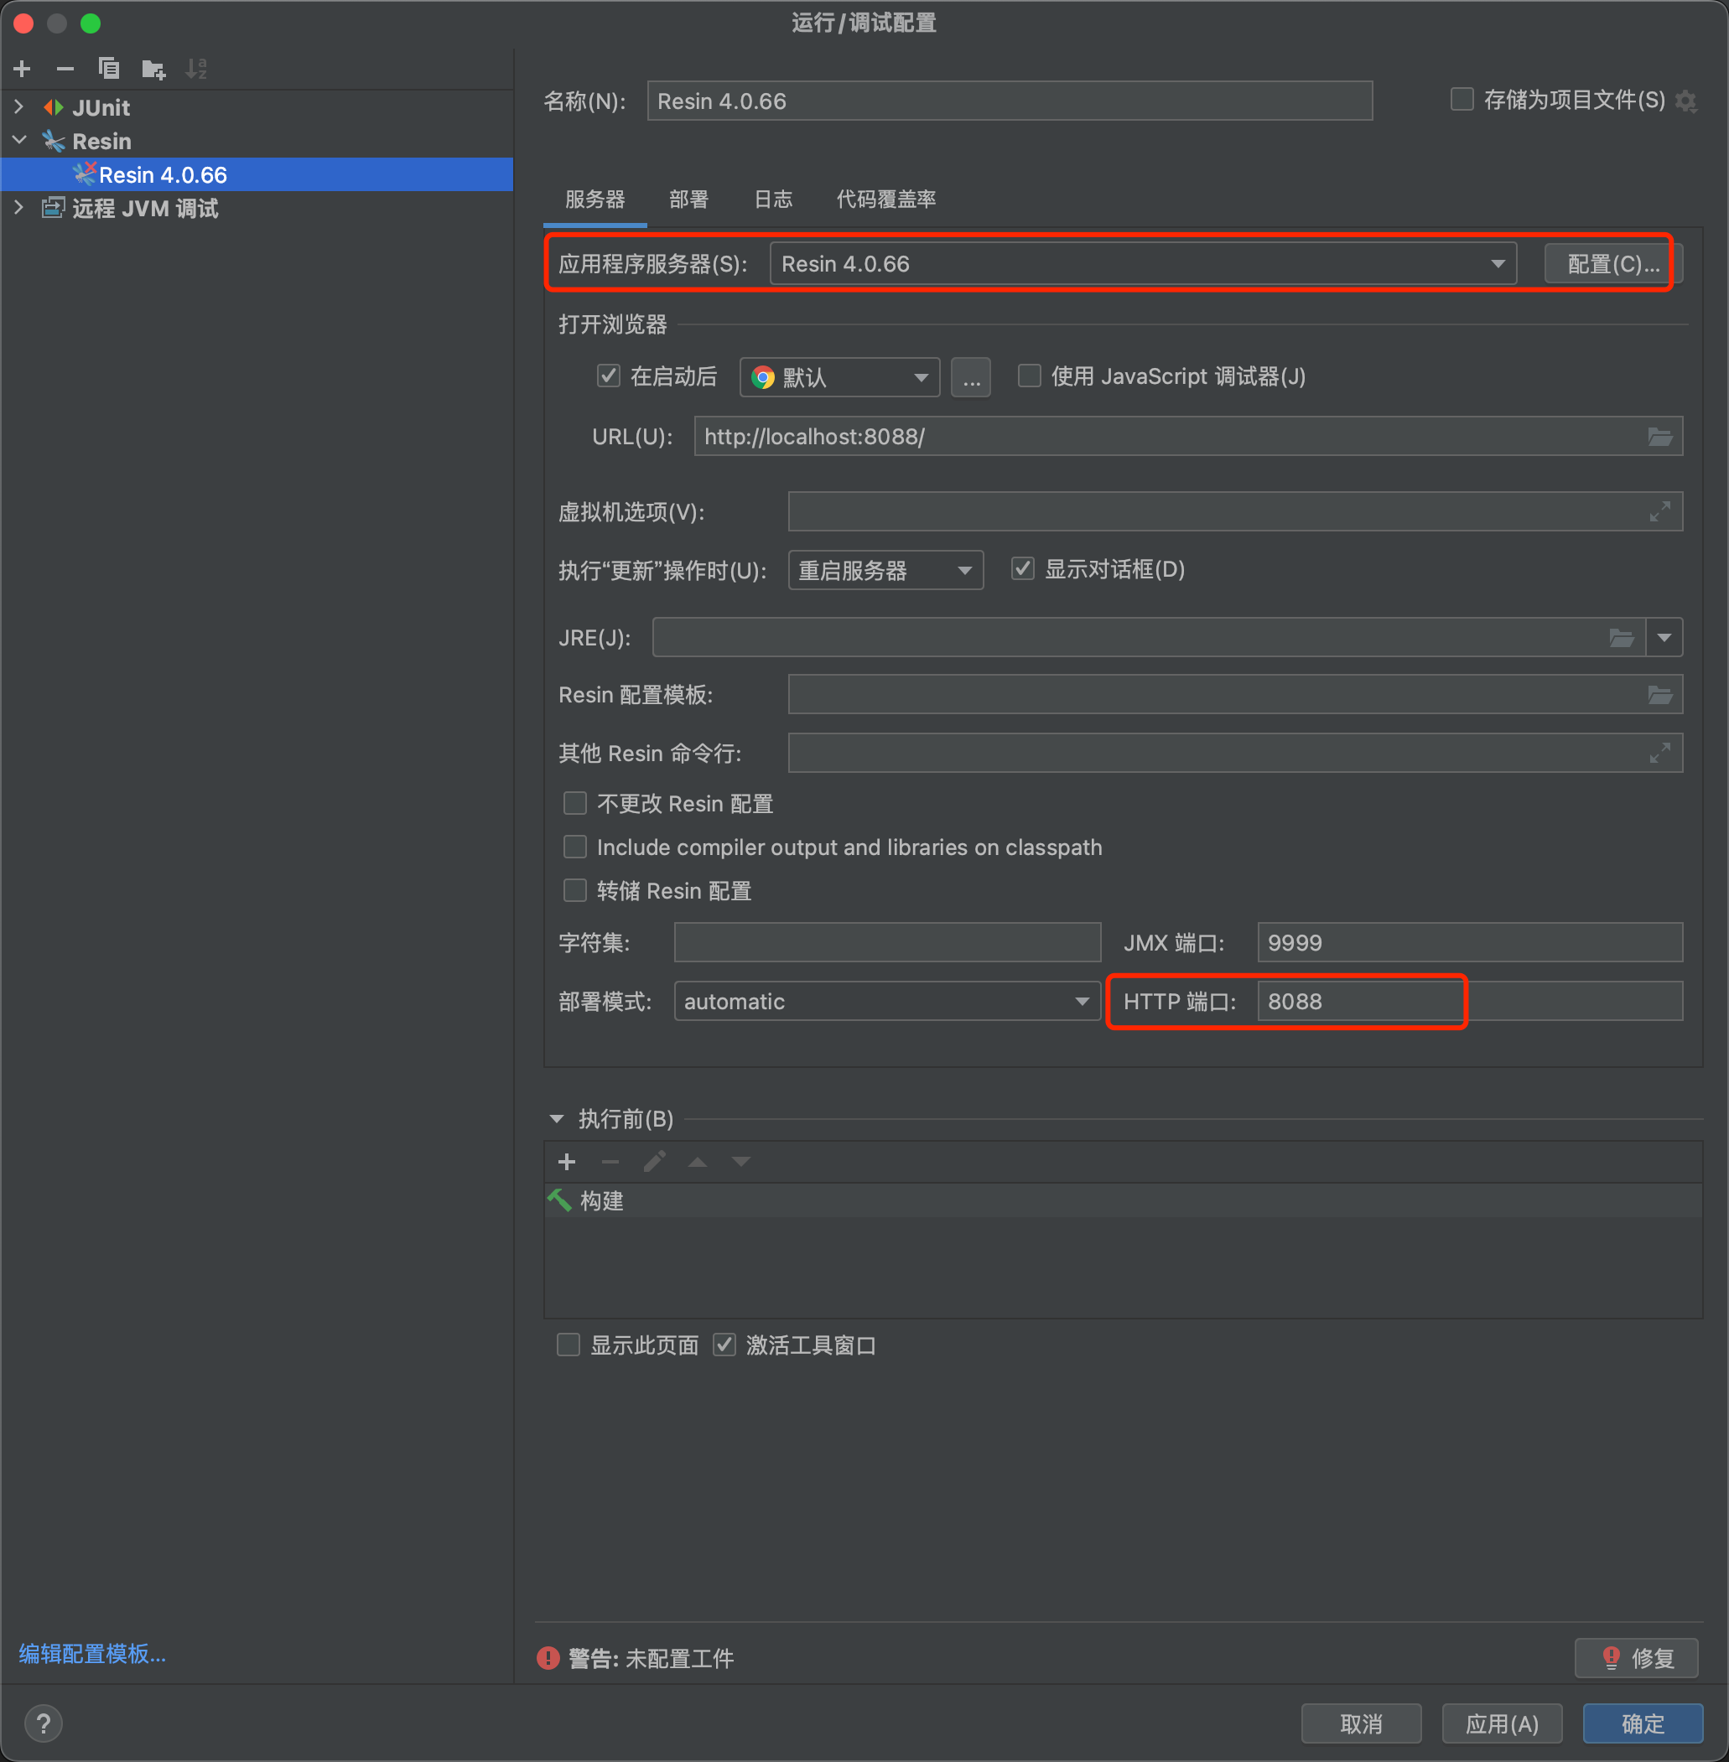Image resolution: width=1729 pixels, height=1762 pixels.
Task: Expand the other Resin command line field
Action: tap(1660, 753)
